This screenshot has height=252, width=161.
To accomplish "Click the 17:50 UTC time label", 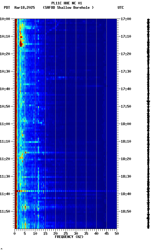I will (126, 106).
